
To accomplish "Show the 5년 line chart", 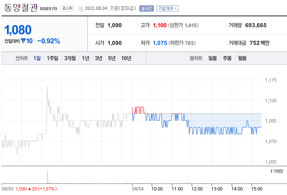I will (x=112, y=58).
